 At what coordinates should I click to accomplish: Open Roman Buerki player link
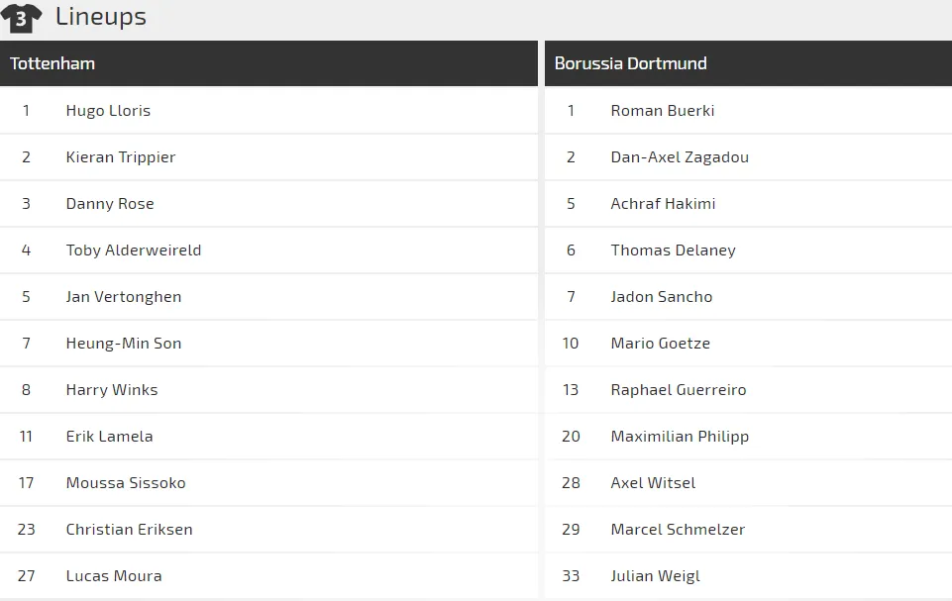pyautogui.click(x=662, y=111)
